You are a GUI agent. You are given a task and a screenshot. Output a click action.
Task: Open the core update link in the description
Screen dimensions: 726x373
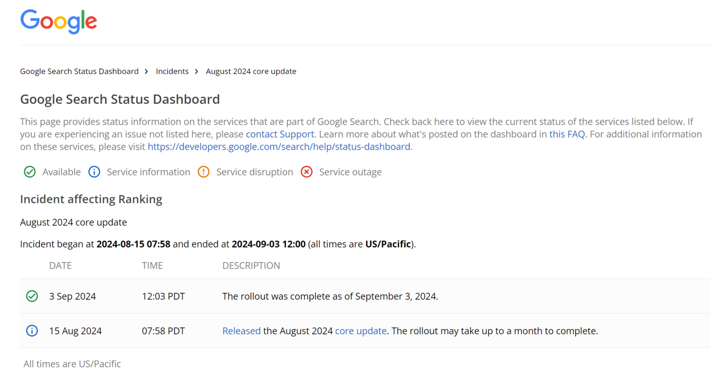pyautogui.click(x=361, y=331)
